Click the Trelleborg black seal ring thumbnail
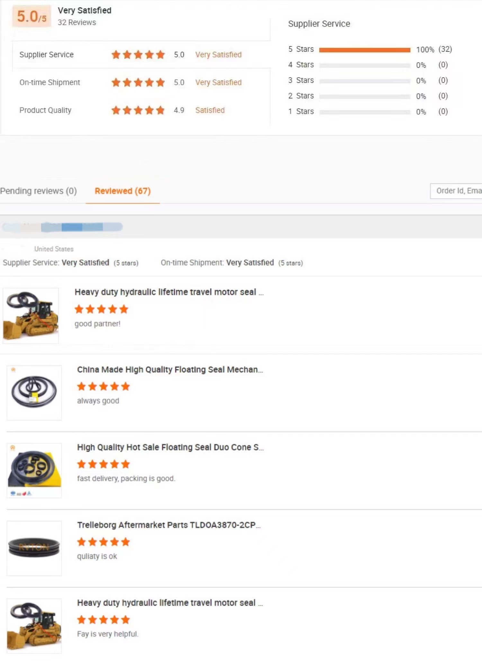This screenshot has height=667, width=482. pyautogui.click(x=34, y=548)
